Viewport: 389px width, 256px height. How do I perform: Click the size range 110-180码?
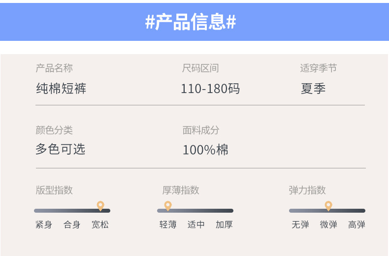[x=210, y=89]
